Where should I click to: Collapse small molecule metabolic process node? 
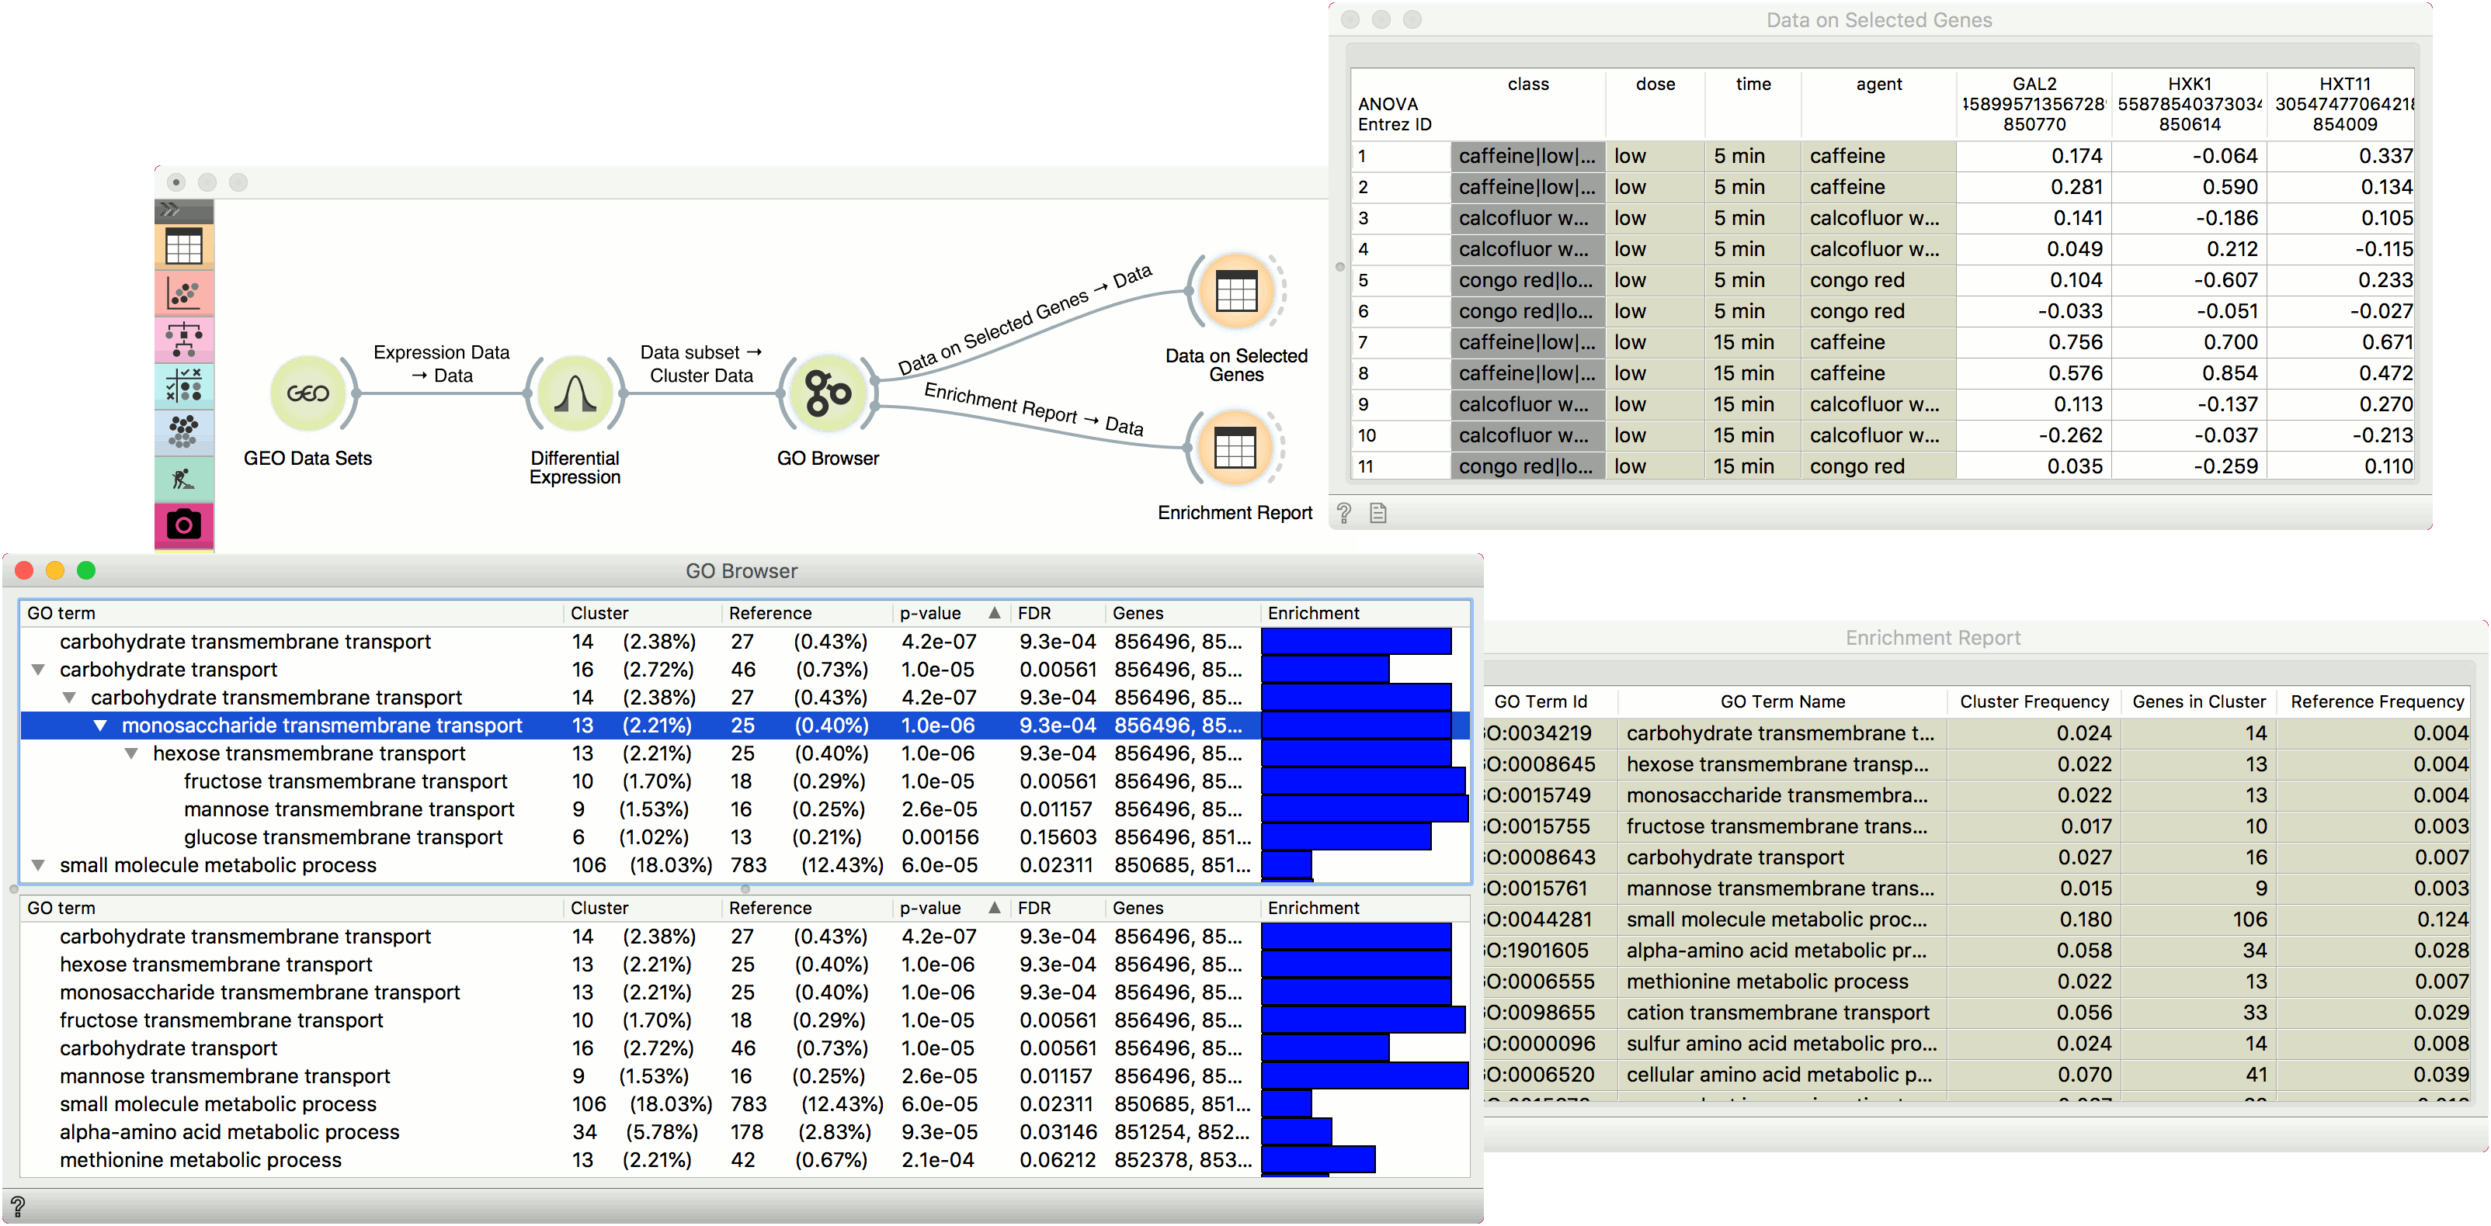pyautogui.click(x=39, y=866)
